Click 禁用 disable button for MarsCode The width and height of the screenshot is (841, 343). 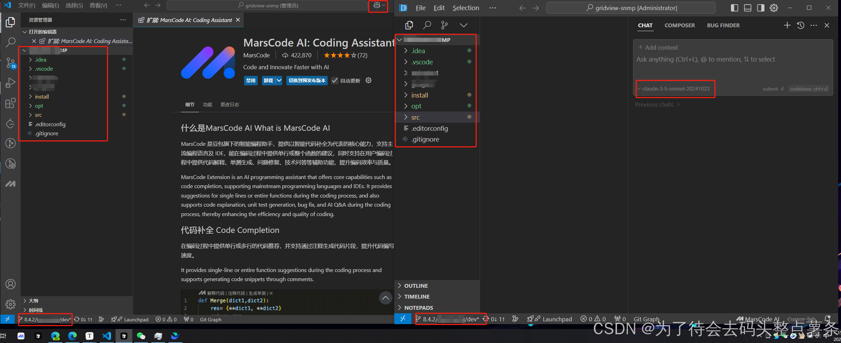pos(251,80)
